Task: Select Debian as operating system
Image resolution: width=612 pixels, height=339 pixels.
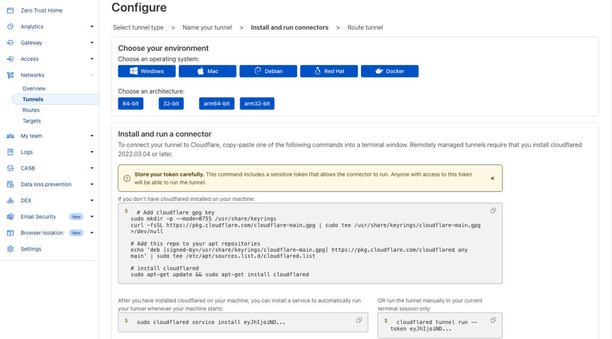Action: pyautogui.click(x=268, y=71)
